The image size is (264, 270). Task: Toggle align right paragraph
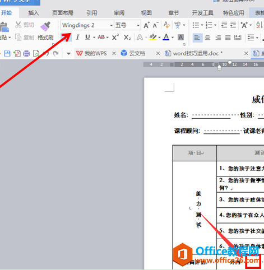pos(218,38)
